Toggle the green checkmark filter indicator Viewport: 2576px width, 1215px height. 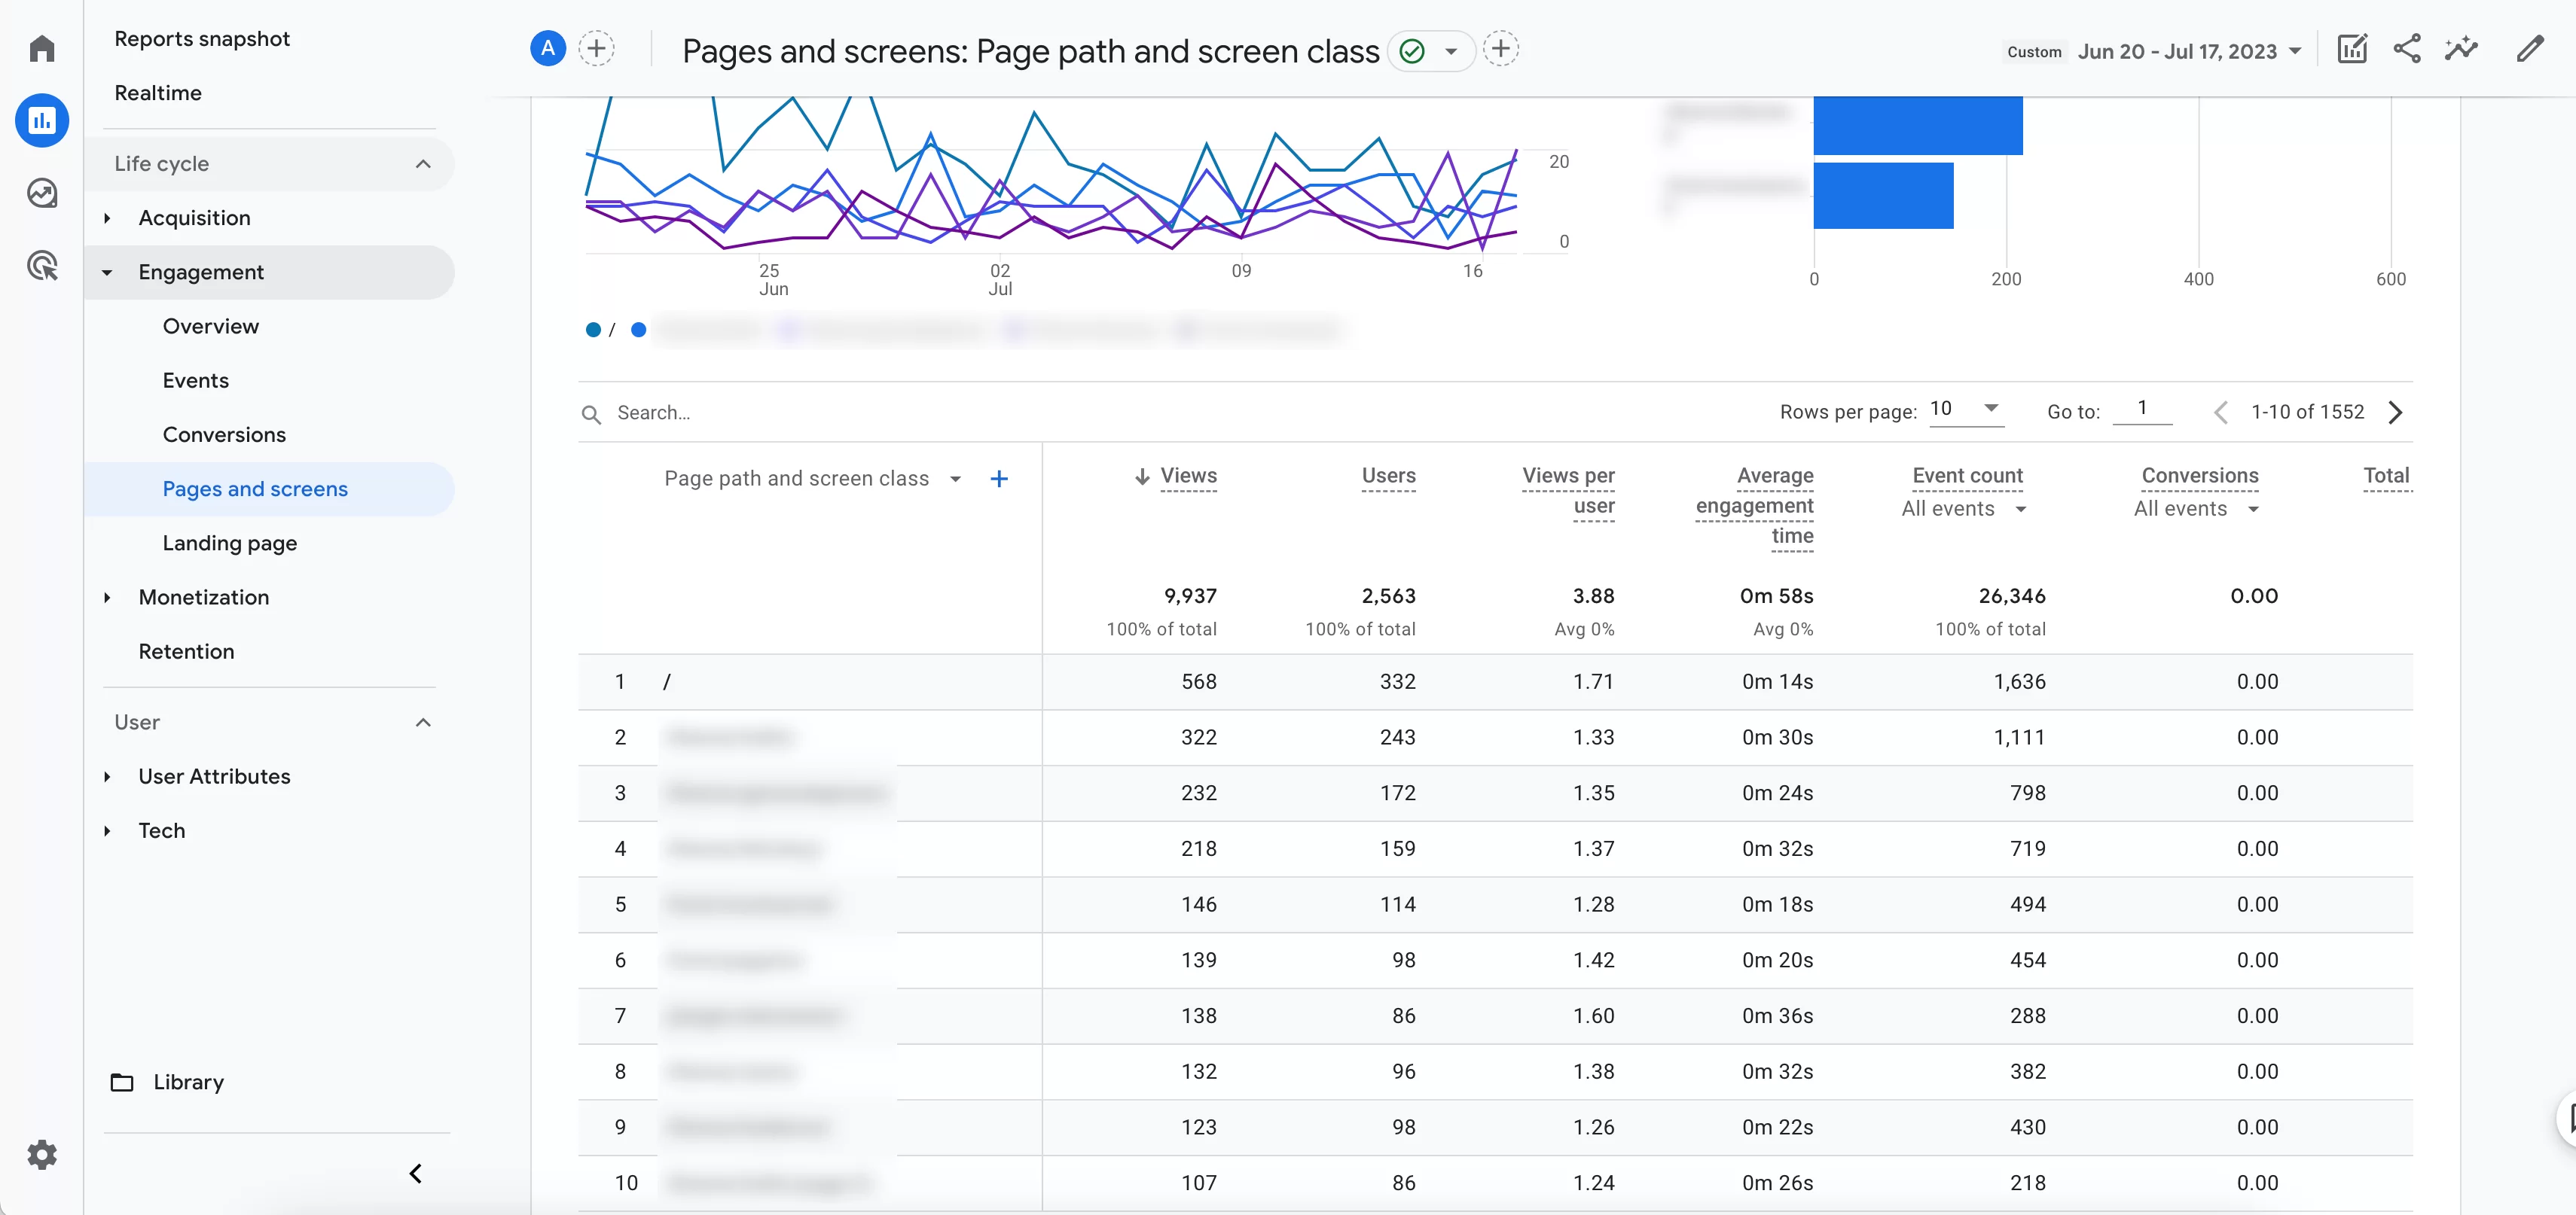(x=1409, y=49)
